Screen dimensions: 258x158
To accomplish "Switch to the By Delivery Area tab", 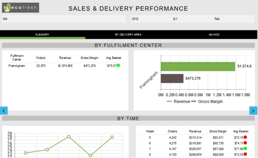I will pyautogui.click(x=128, y=35).
